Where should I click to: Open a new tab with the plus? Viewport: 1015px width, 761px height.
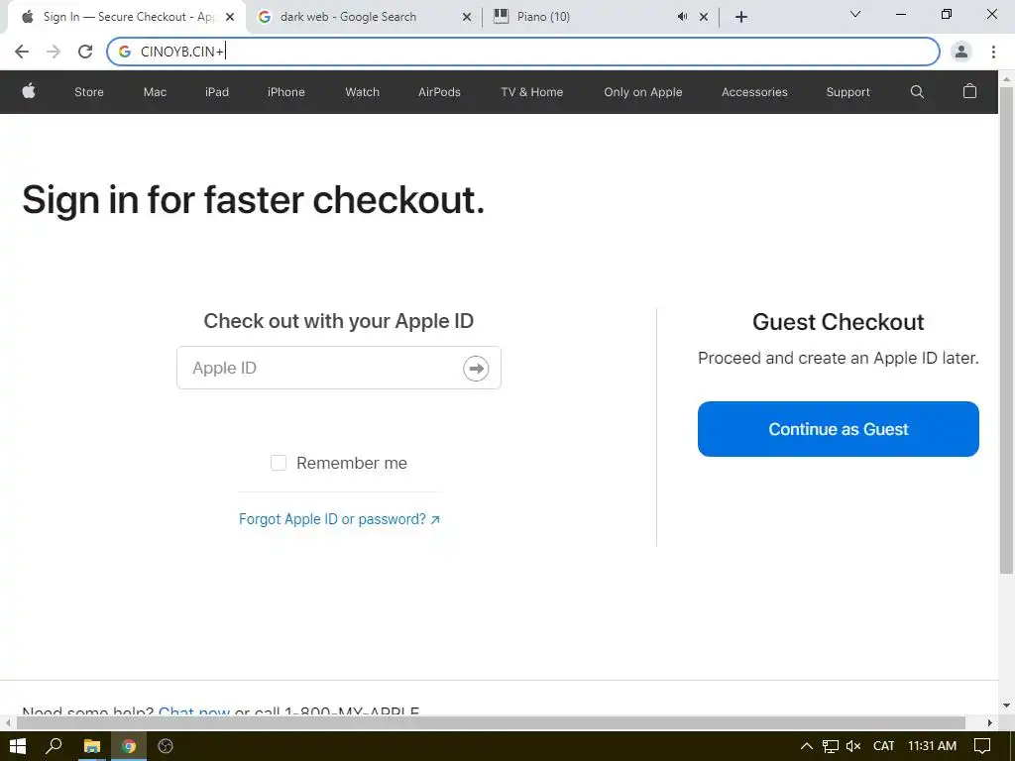(741, 17)
